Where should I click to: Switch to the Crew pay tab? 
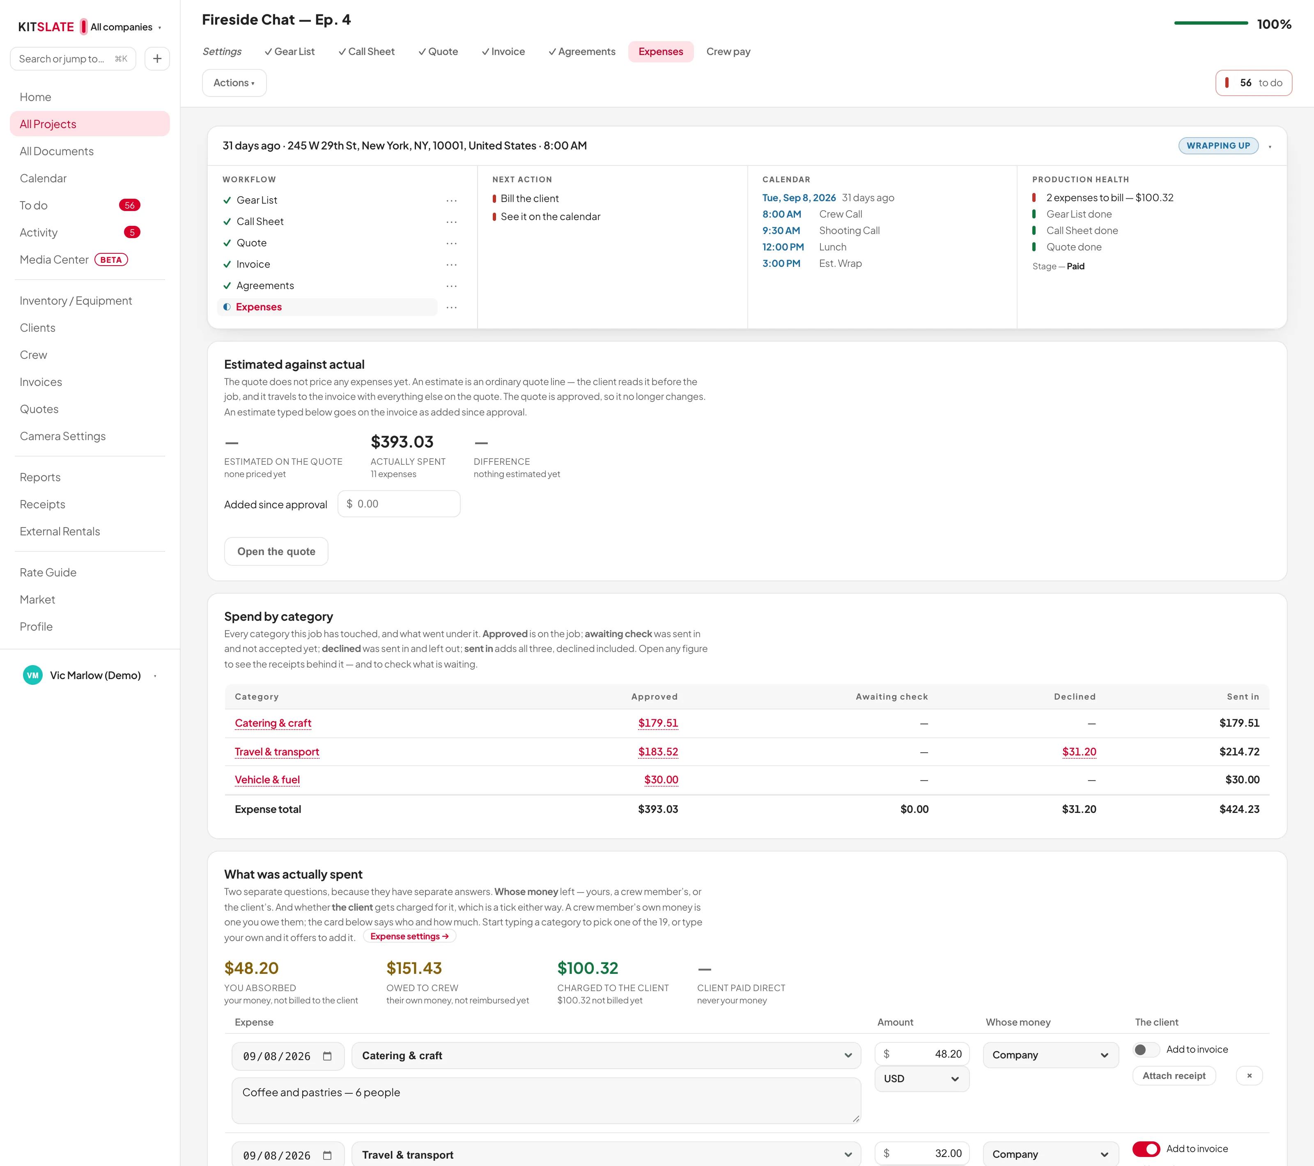[728, 51]
